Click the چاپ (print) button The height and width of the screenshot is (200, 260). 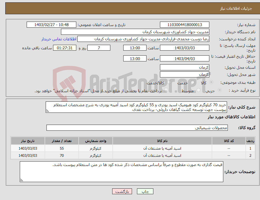tap(145, 191)
